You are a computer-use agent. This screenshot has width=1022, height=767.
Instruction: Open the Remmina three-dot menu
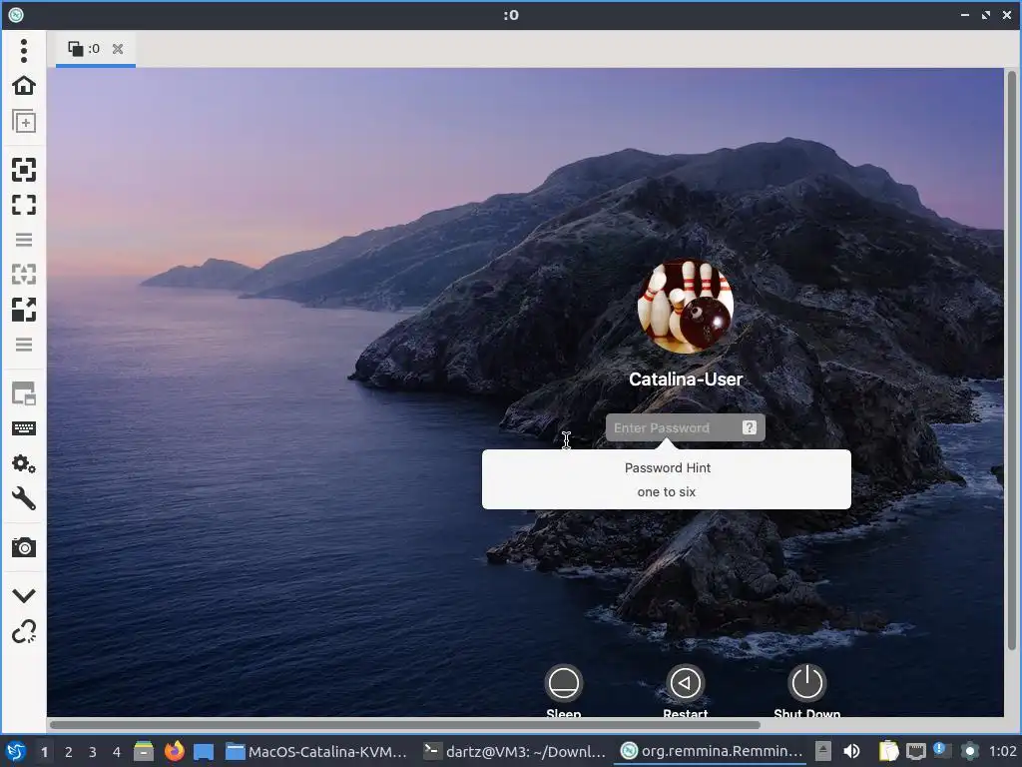point(24,51)
